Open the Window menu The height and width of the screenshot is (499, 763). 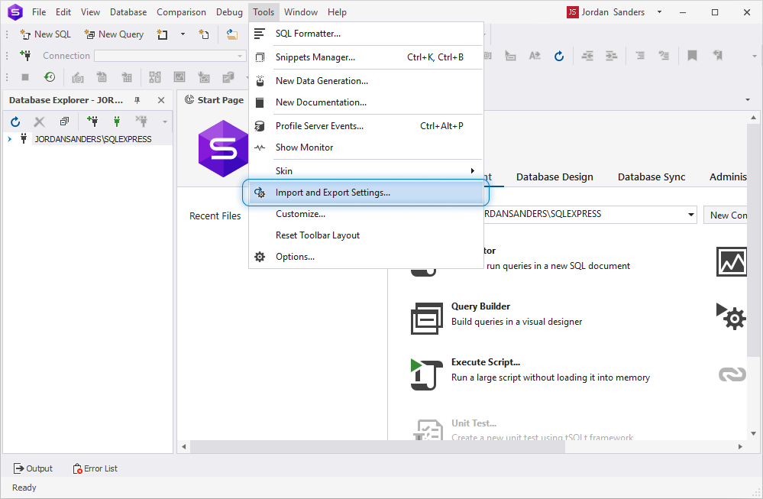(301, 12)
